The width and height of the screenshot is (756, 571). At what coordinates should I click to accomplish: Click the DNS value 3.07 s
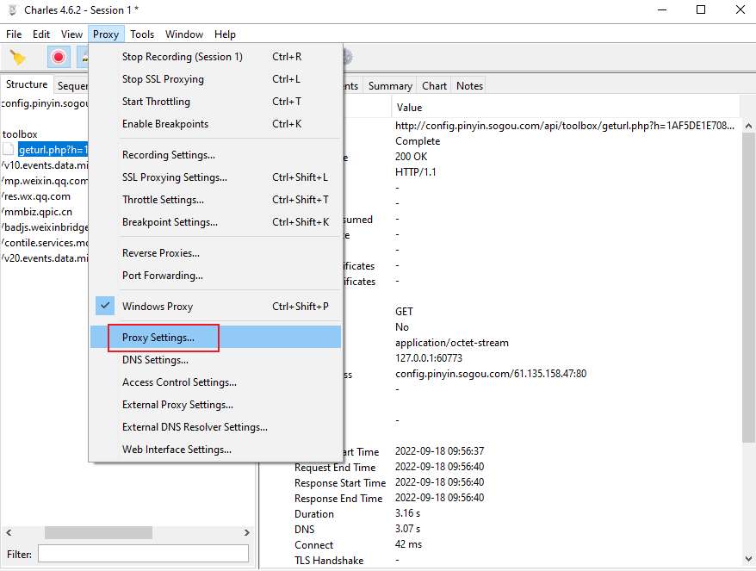click(x=407, y=529)
